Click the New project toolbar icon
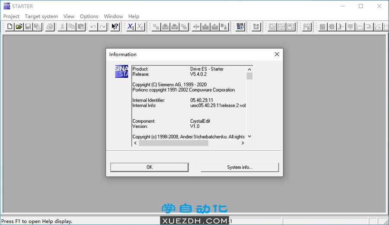This screenshot has height=225, width=389. pyautogui.click(x=10, y=26)
